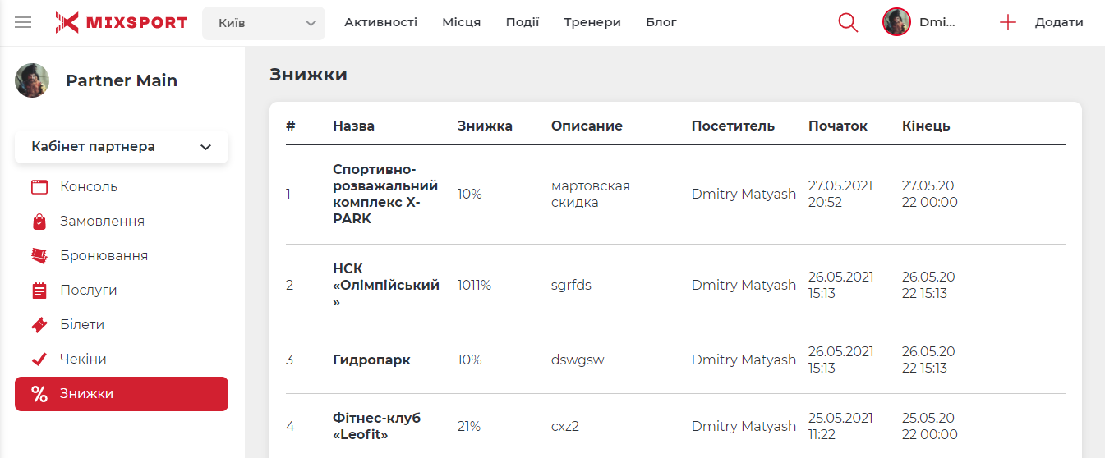Click the Консоль window icon in sidebar

[x=39, y=187]
